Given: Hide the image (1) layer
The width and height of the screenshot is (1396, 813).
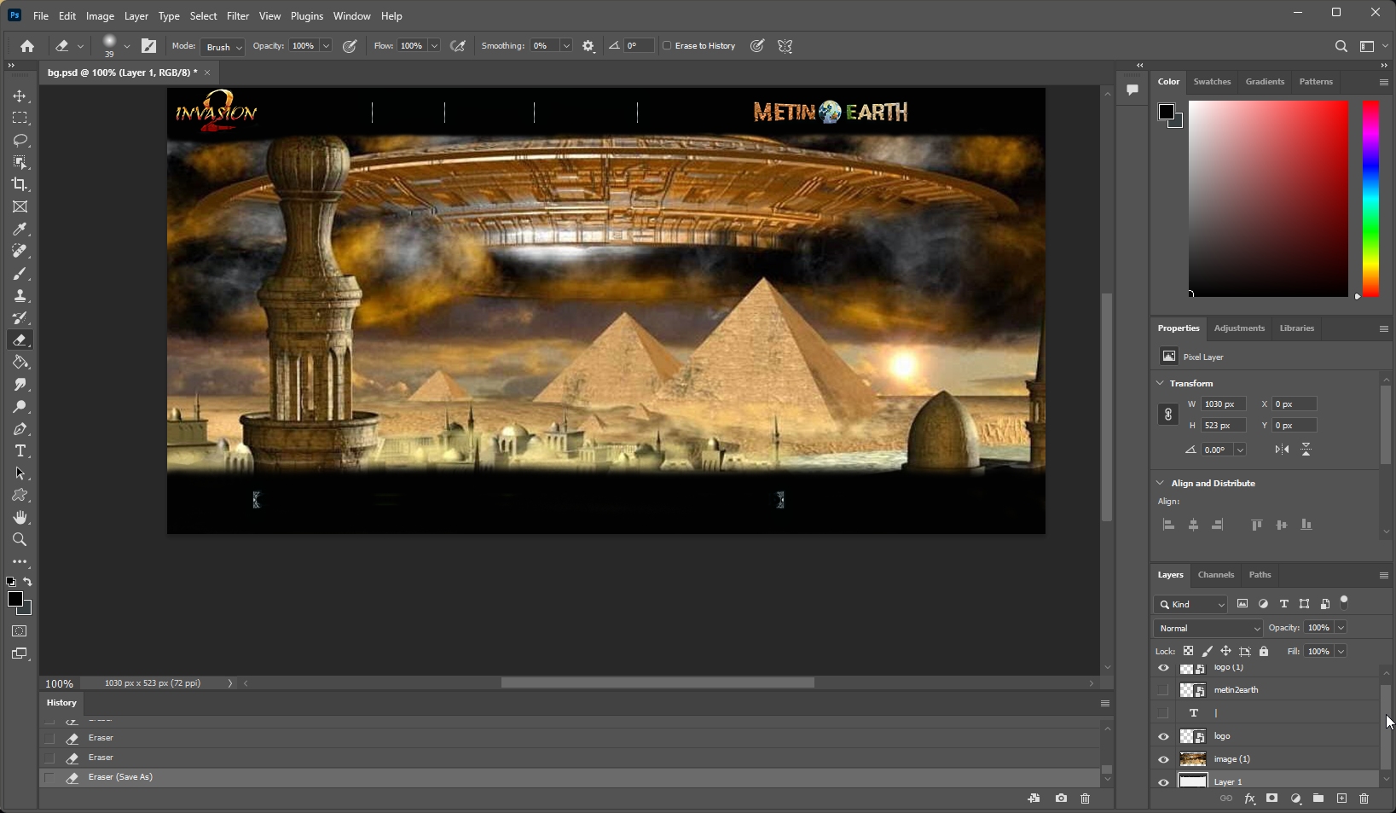Looking at the screenshot, I should coord(1163,759).
